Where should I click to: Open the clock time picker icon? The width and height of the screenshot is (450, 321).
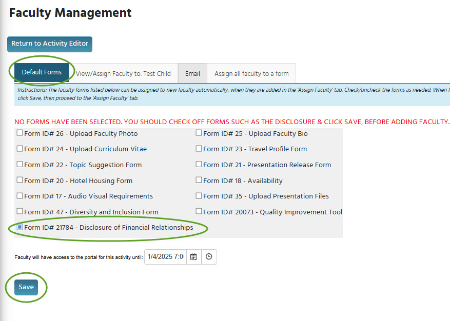point(209,257)
